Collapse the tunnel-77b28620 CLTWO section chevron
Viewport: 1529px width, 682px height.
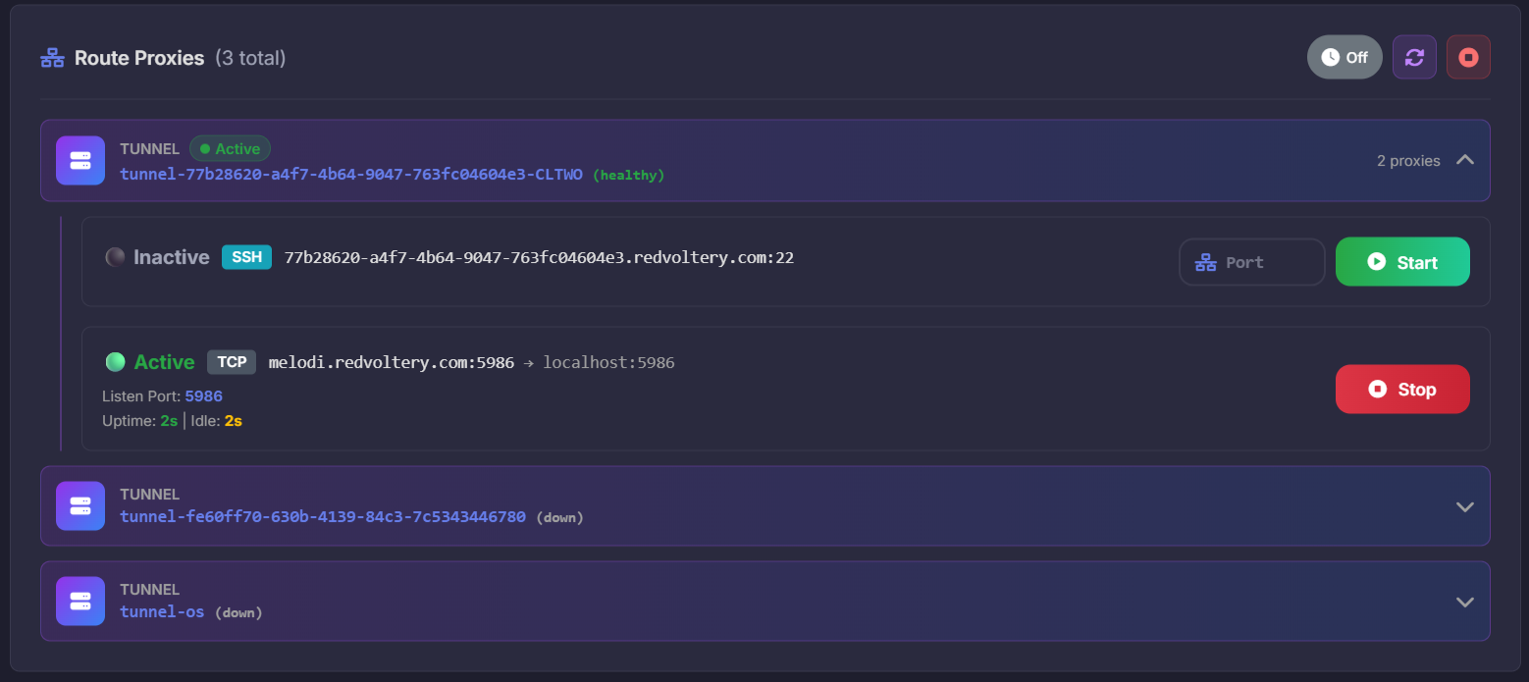[1465, 160]
